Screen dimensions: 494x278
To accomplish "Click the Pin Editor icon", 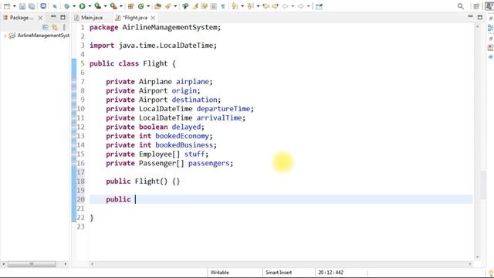I will click(319, 6).
